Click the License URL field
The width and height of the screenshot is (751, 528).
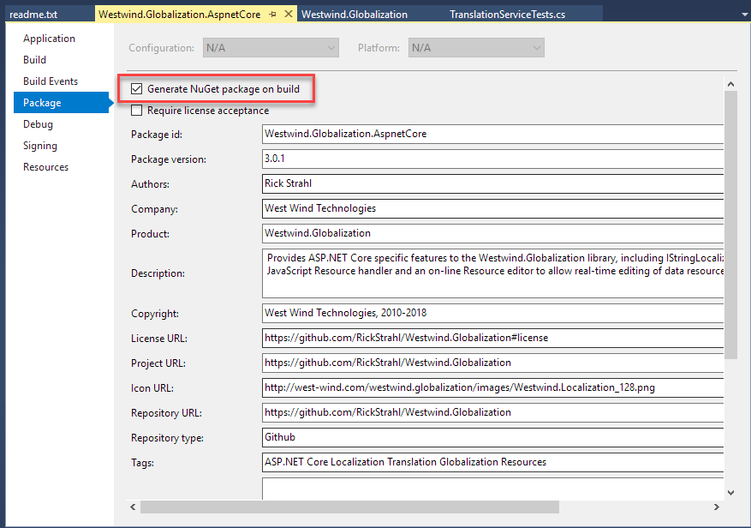pos(493,338)
